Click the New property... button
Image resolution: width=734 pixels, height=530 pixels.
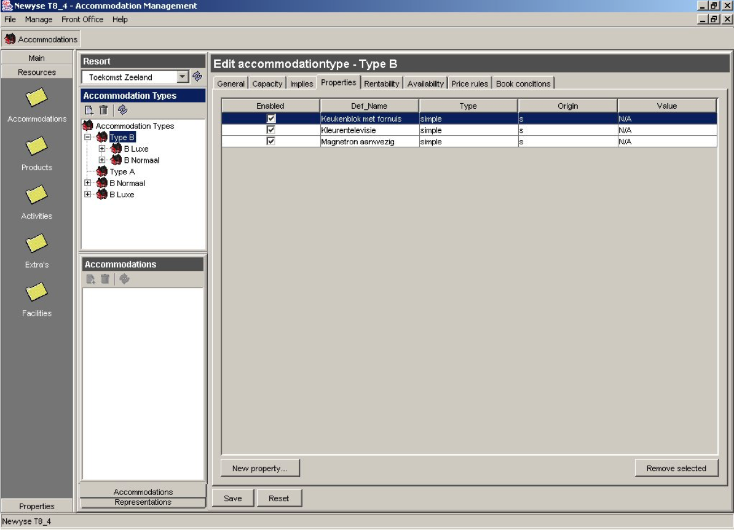coord(260,469)
